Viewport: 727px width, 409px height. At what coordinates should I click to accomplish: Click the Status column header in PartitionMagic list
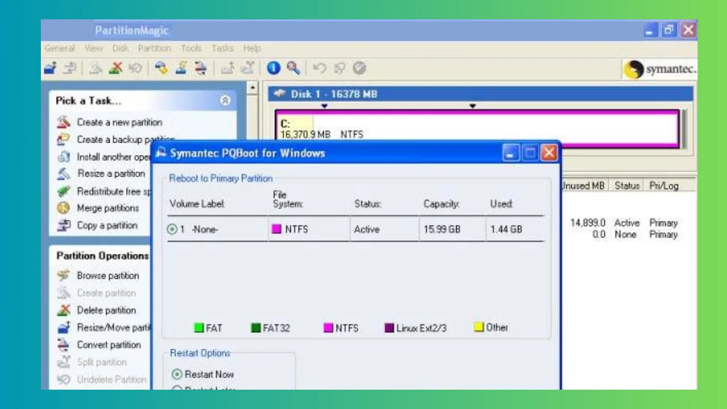[x=627, y=186]
